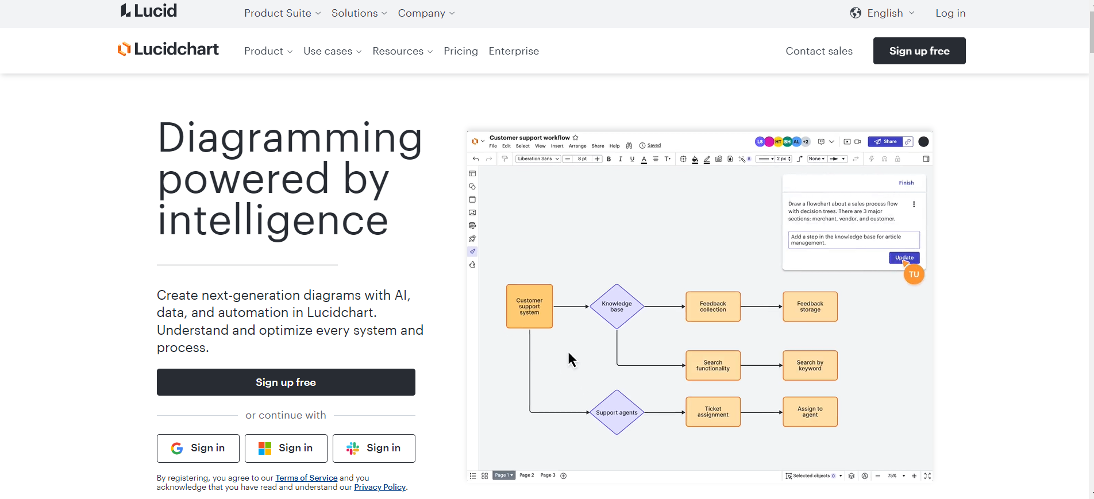The width and height of the screenshot is (1094, 499).
Task: Sign in with Slack
Action: [x=374, y=448]
